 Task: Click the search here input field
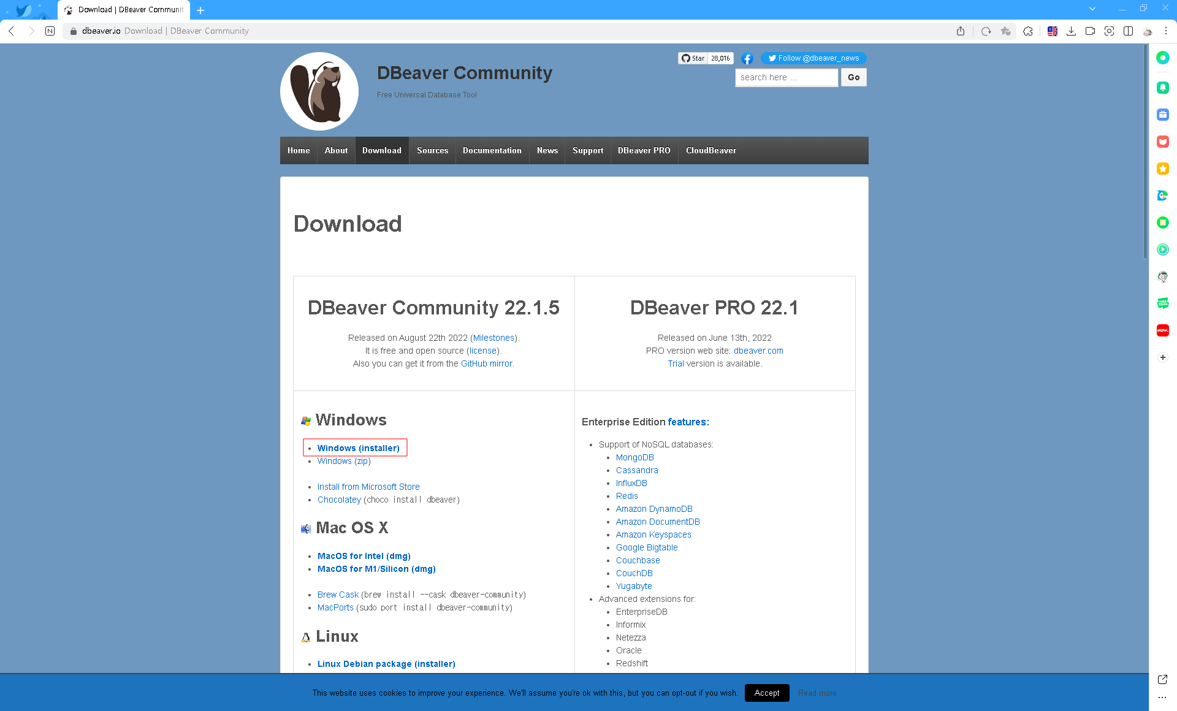786,78
